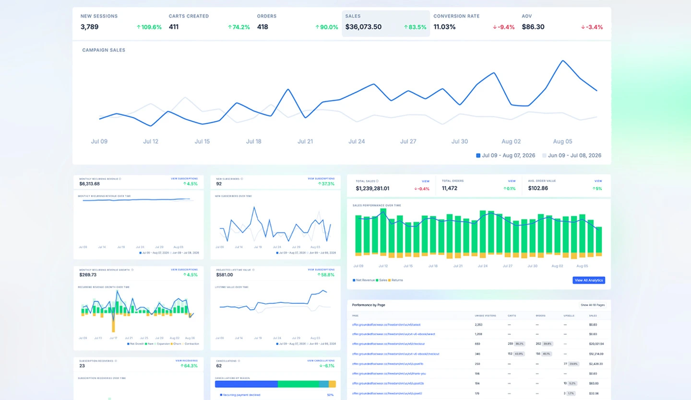Toggle Jun 09 - Jul 08 legend in Campaign Sales

(x=572, y=155)
